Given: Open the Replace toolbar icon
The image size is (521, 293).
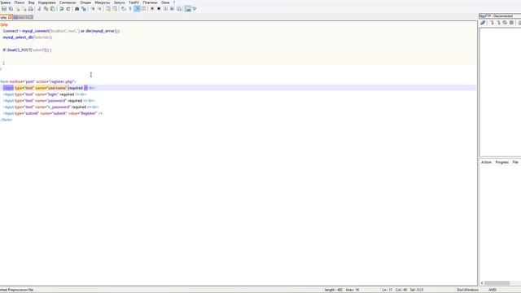Looking at the screenshot, I should pyautogui.click(x=84, y=9).
